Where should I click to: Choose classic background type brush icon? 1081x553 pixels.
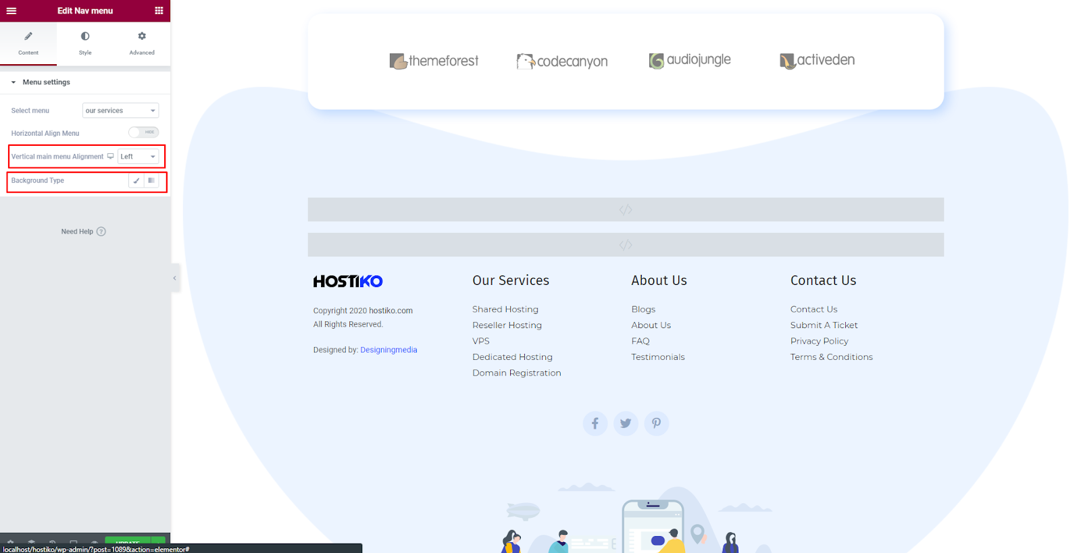pyautogui.click(x=136, y=181)
